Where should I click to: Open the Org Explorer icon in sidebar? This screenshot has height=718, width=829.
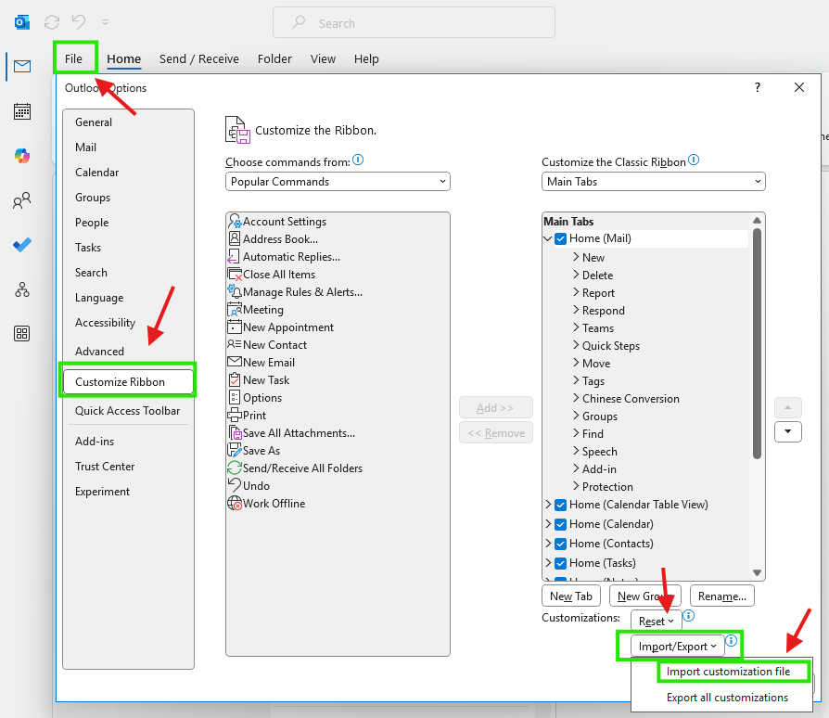coord(22,289)
